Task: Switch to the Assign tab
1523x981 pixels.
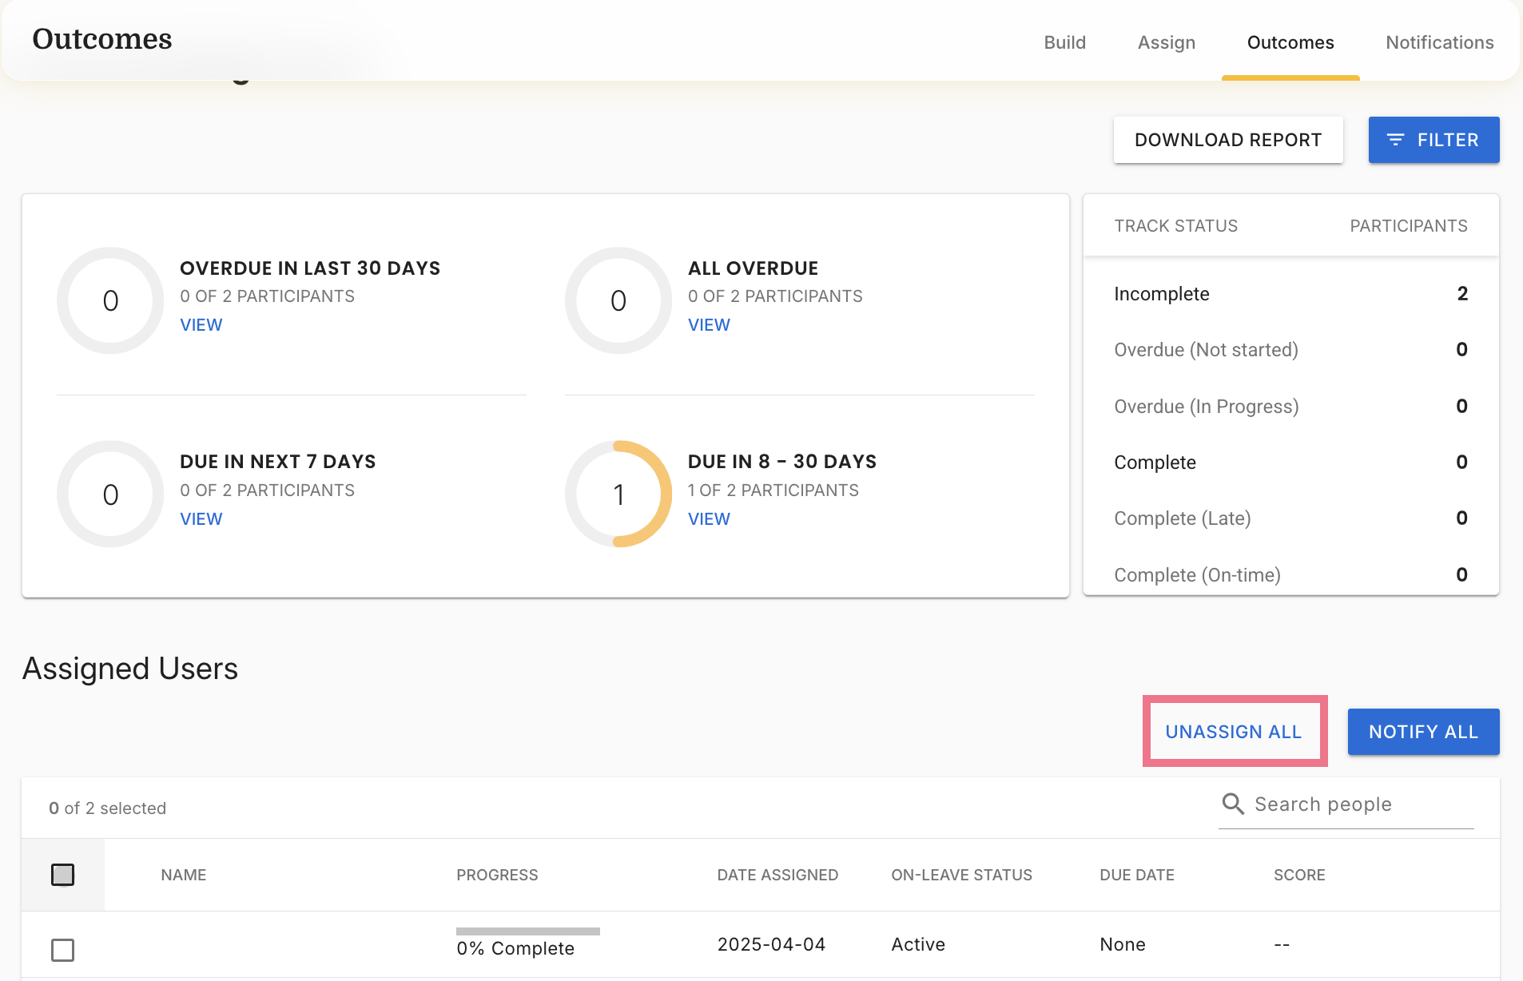Action: point(1166,42)
